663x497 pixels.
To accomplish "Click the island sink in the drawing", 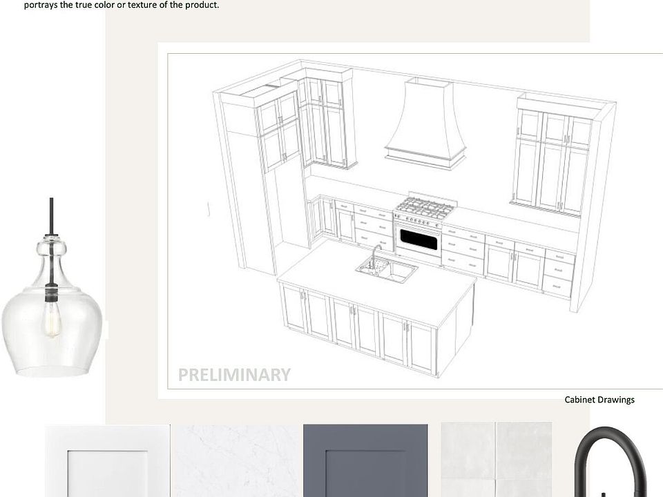I will click(387, 271).
